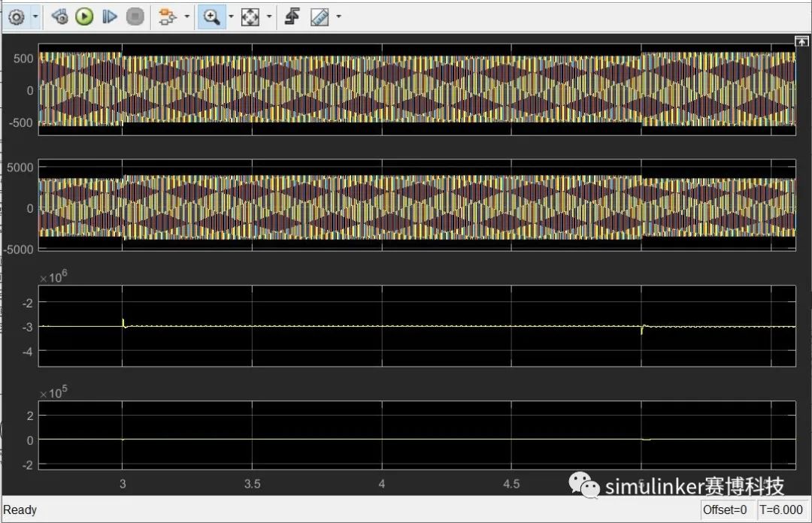The width and height of the screenshot is (812, 523).
Task: Expand the measurements dropdown arrow
Action: pyautogui.click(x=338, y=17)
